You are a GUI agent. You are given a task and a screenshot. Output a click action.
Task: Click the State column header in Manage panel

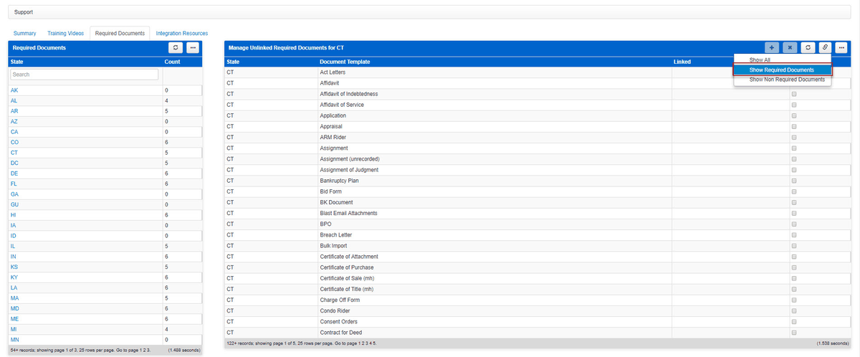[x=233, y=62]
